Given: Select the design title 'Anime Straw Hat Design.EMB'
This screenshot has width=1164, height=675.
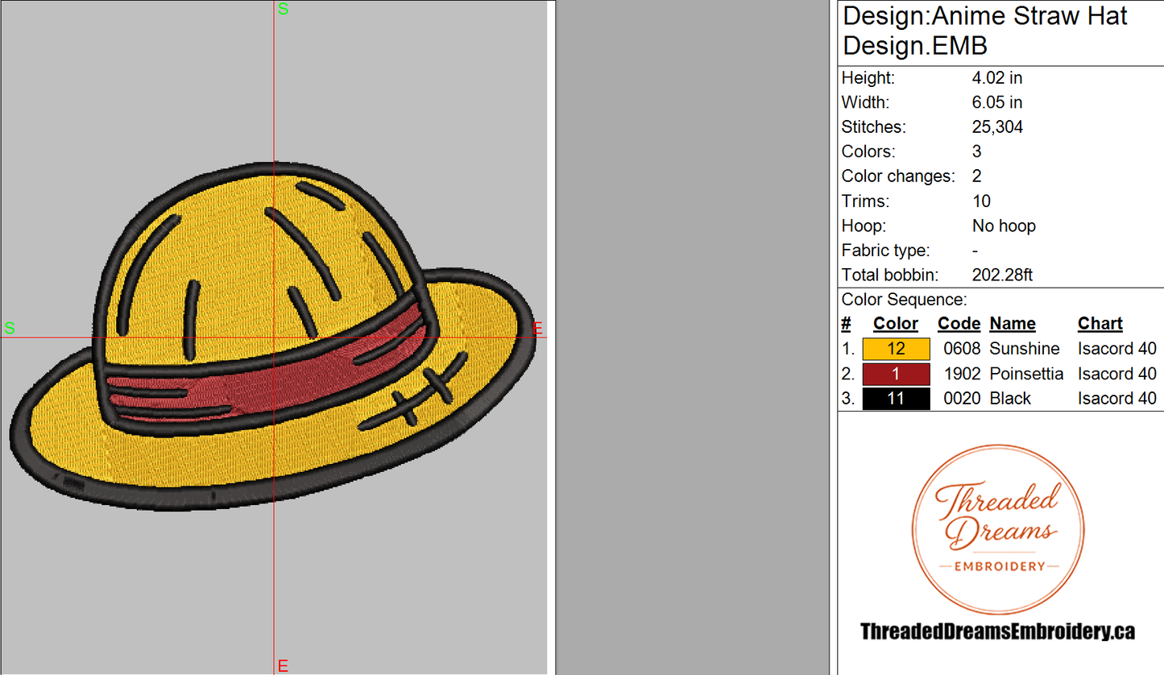Looking at the screenshot, I should 985,30.
